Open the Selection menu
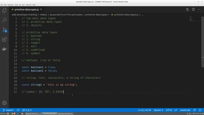The image size is (204, 115). (11, 5)
